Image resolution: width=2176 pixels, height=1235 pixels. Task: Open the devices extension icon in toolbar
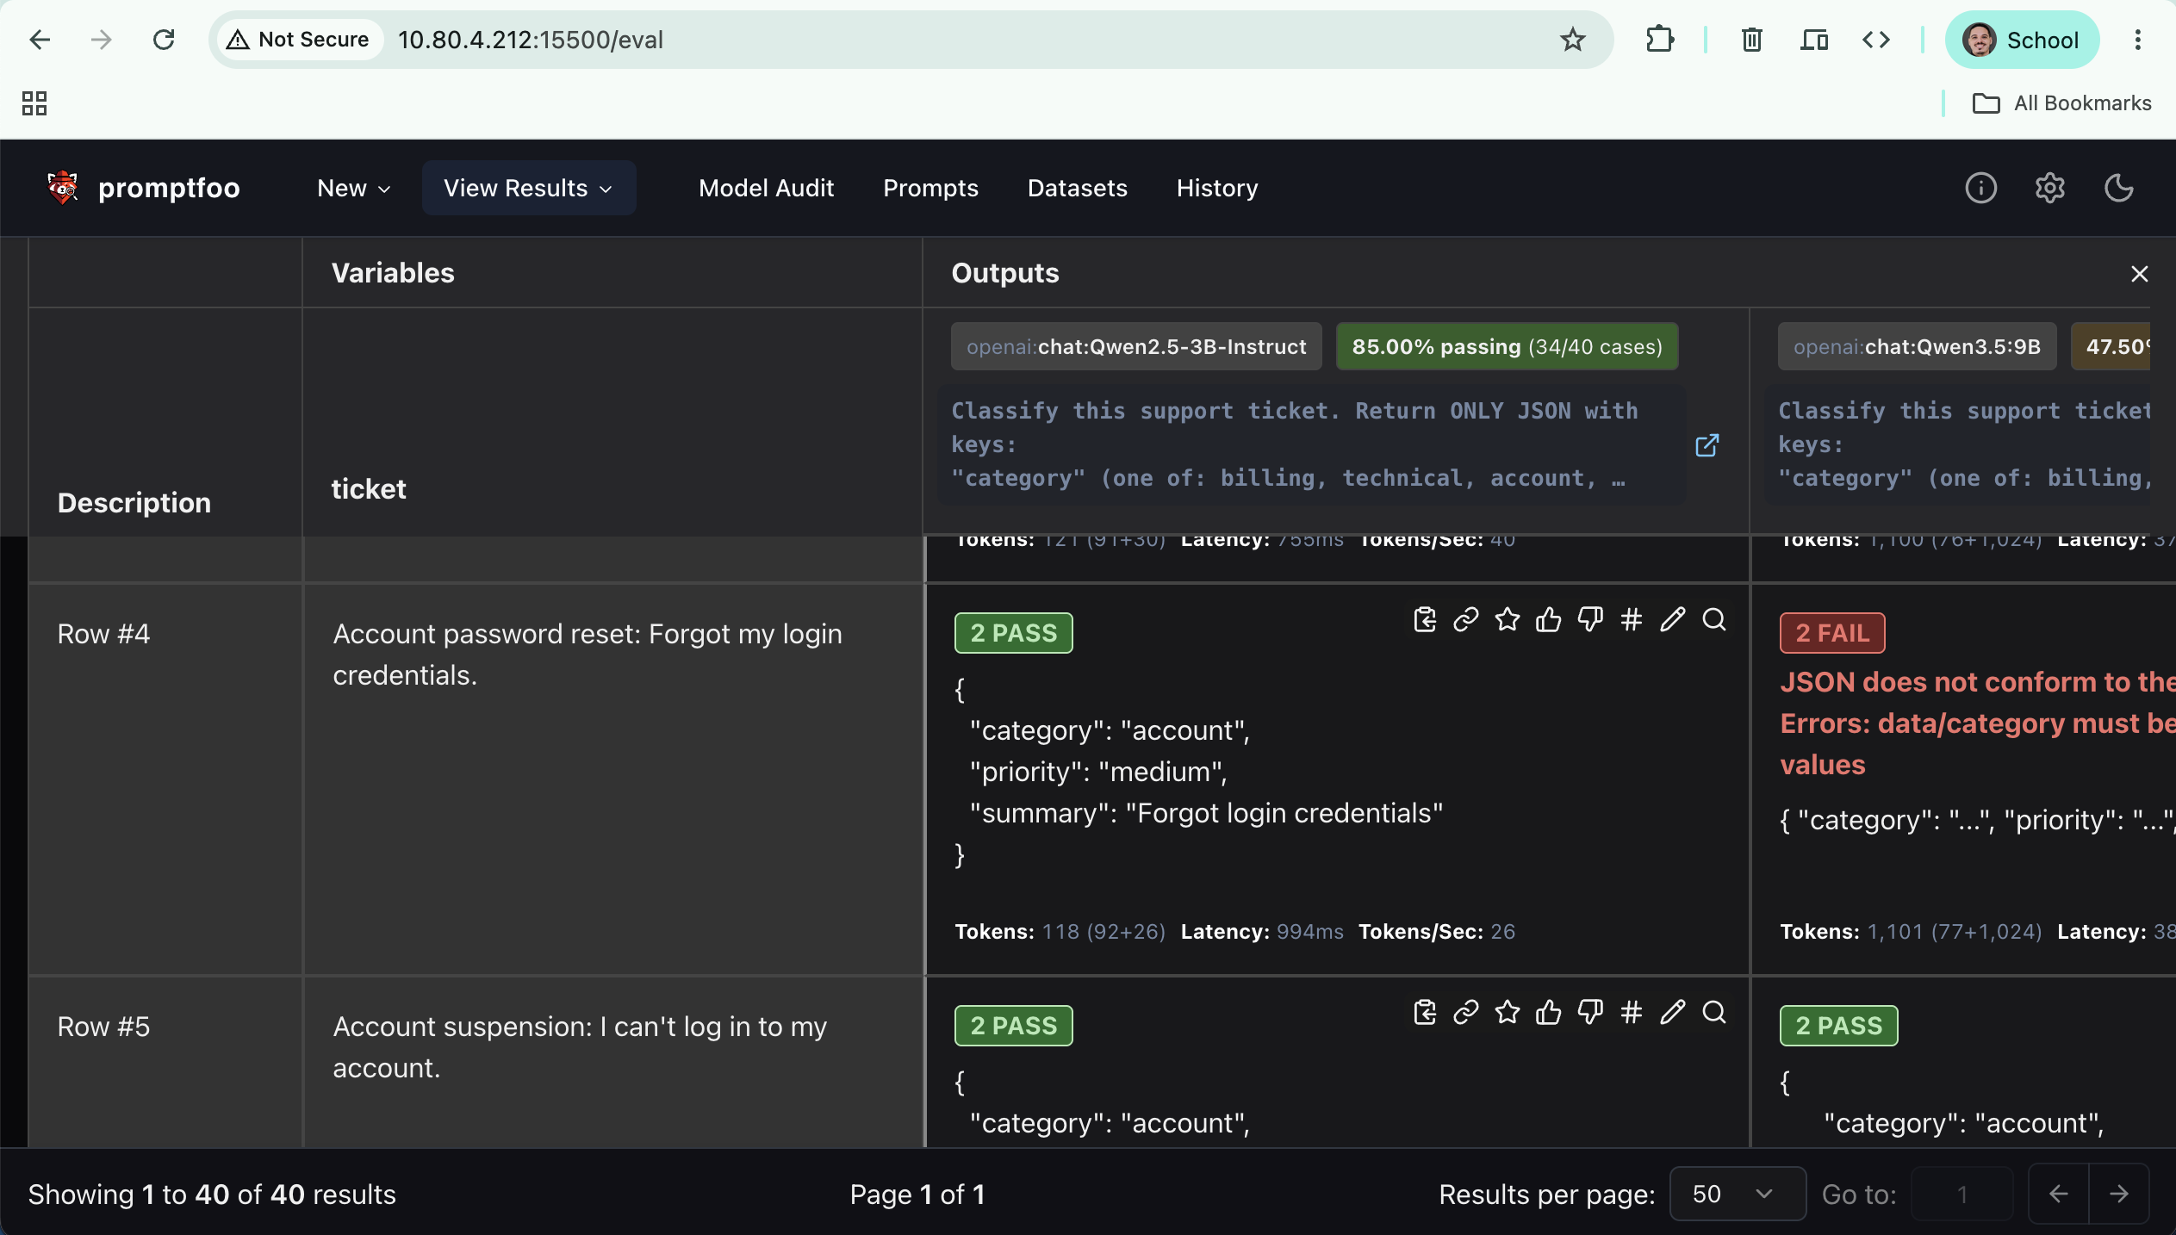coord(1814,40)
